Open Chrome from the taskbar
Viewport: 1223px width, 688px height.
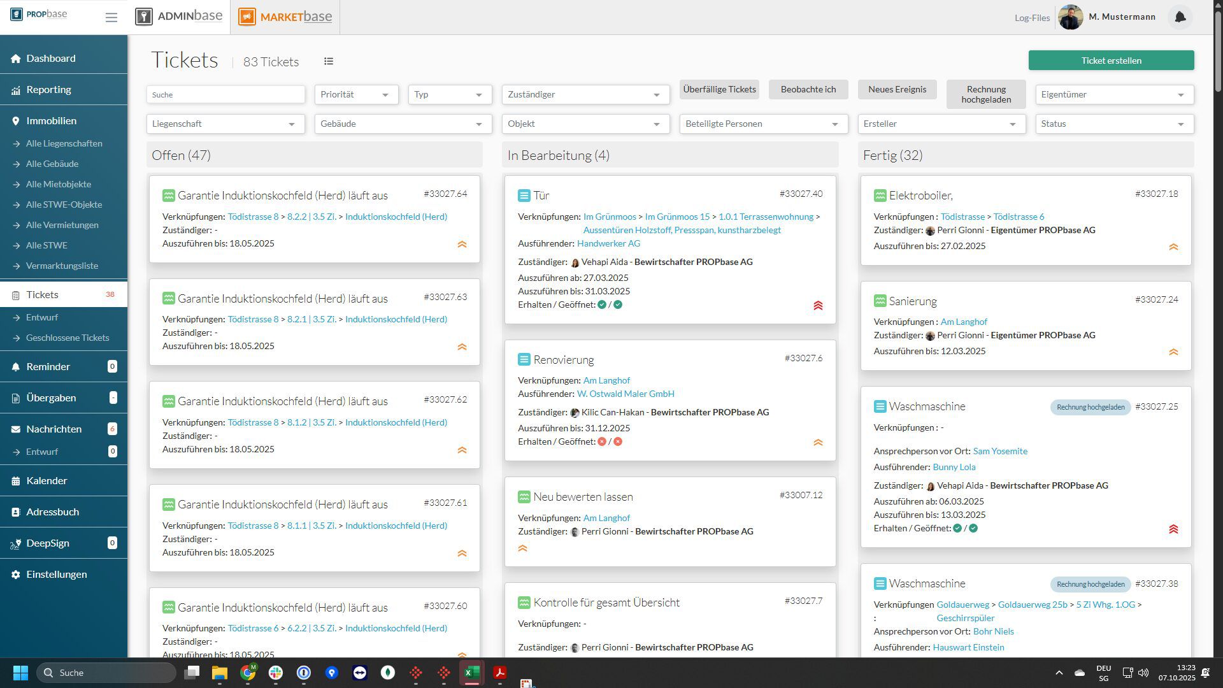coord(247,673)
